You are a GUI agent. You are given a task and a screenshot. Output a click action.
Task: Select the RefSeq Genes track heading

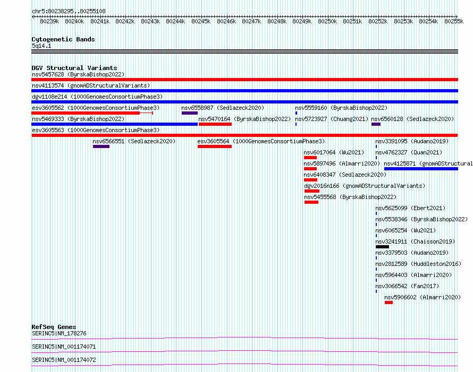pyautogui.click(x=54, y=327)
